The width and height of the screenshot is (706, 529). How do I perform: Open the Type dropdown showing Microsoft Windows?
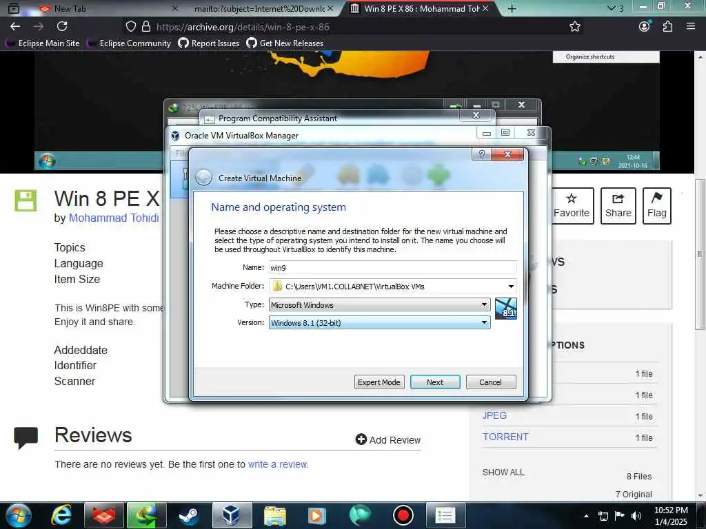click(x=380, y=304)
